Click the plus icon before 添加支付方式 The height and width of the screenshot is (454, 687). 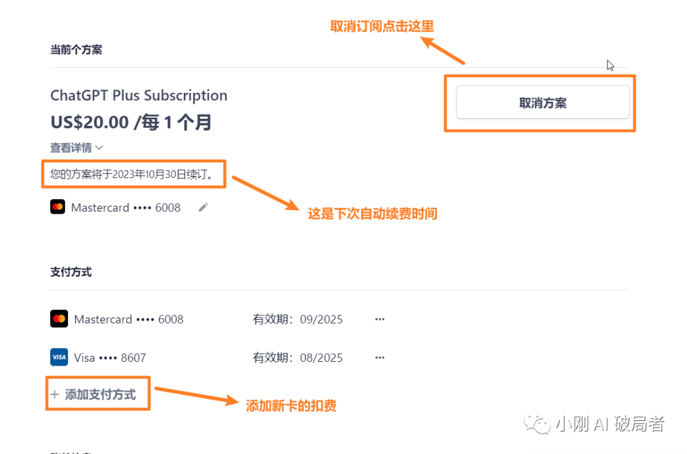pyautogui.click(x=55, y=394)
